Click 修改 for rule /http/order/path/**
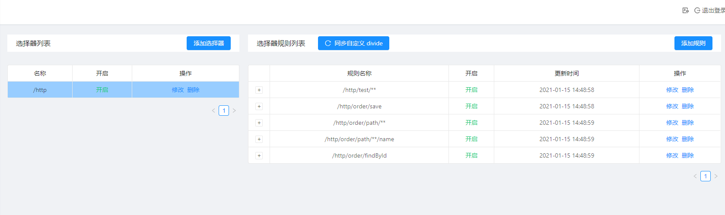This screenshot has width=725, height=215. click(x=672, y=123)
